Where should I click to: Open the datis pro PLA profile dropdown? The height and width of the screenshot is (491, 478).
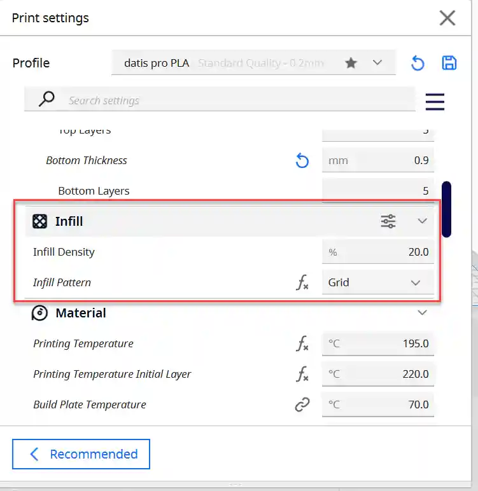click(253, 62)
